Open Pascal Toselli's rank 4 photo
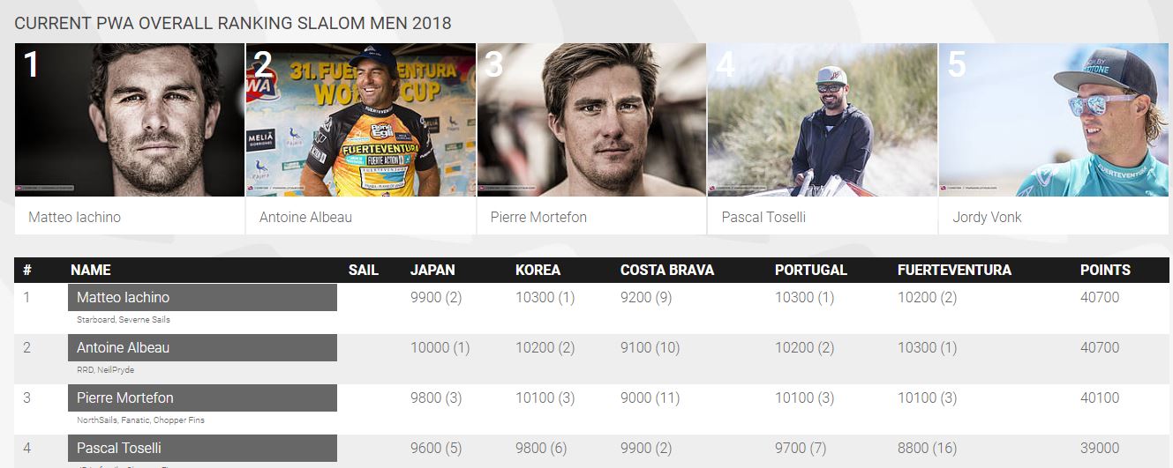 [823, 120]
